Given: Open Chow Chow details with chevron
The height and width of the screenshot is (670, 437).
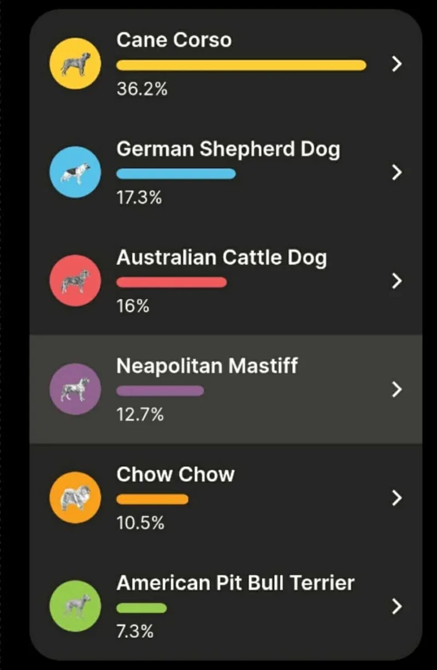Looking at the screenshot, I should [397, 497].
